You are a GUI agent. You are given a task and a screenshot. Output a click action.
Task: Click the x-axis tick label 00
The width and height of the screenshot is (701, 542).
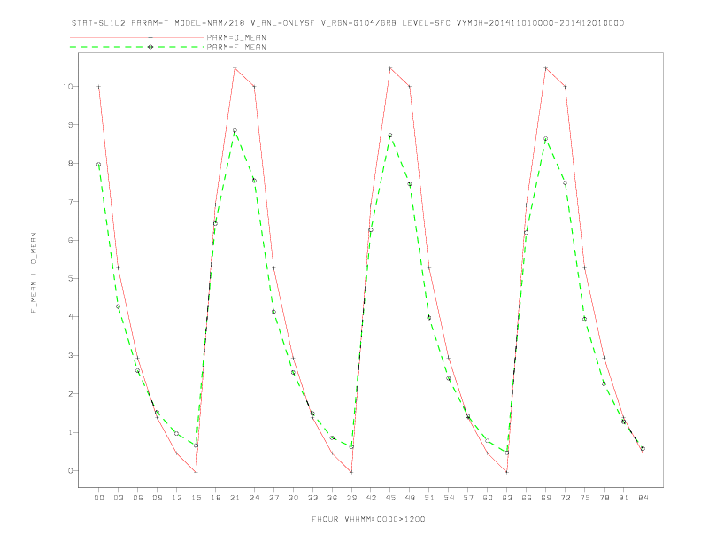coord(99,498)
